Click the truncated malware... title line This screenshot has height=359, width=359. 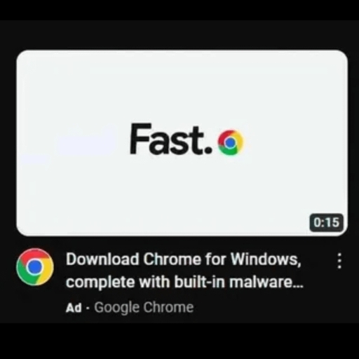[184, 282]
